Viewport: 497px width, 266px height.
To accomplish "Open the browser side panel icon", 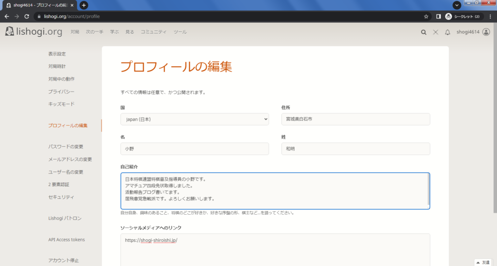I will coord(438,16).
